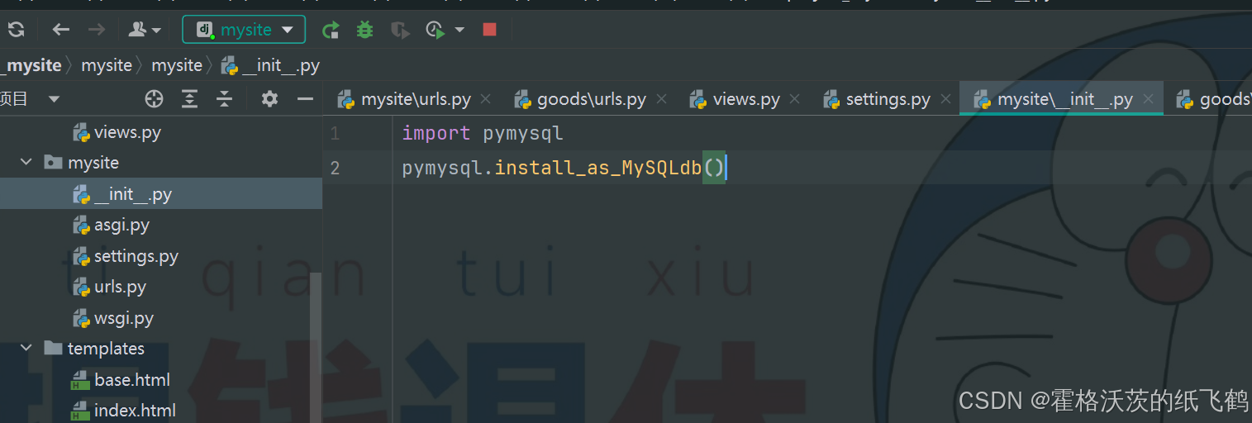Click second mysite breadcrumb segment
The width and height of the screenshot is (1252, 423).
(177, 65)
